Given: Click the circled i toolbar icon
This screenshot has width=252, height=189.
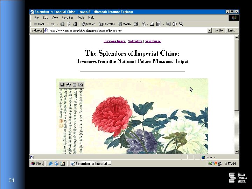Looking at the screenshot, I should point(175,24).
